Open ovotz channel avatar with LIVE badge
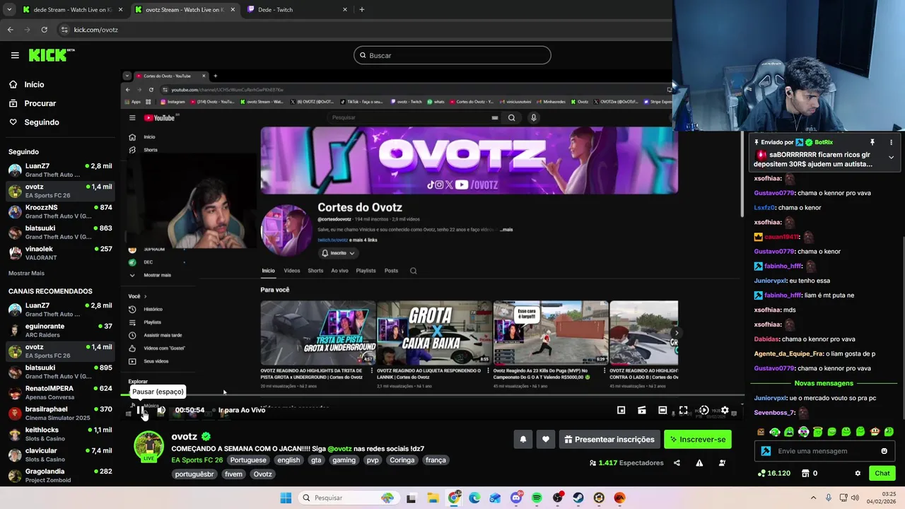 149,447
